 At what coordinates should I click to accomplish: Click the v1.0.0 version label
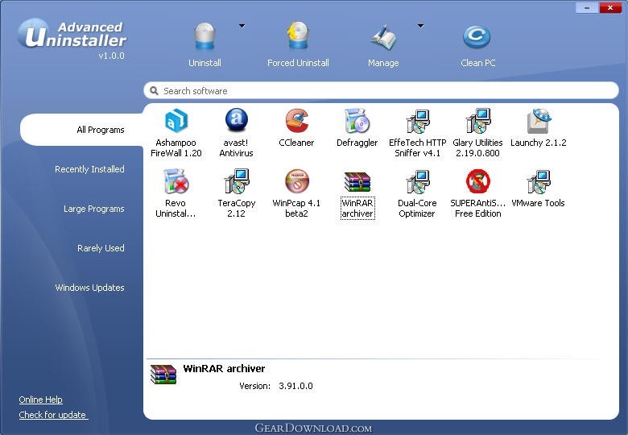pyautogui.click(x=111, y=56)
